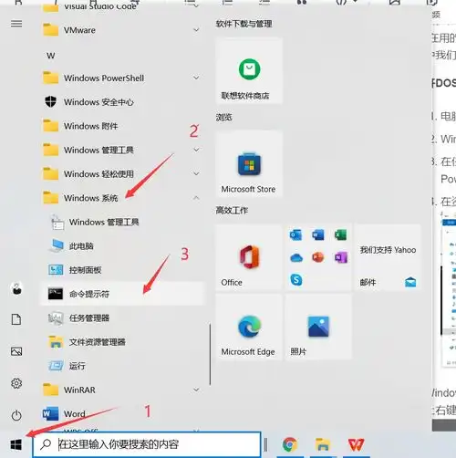Click the 软件下载与管理 group heading

244,24
